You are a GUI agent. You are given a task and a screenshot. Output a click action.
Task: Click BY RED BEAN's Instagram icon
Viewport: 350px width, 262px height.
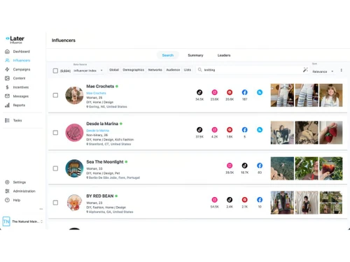[x=215, y=200]
